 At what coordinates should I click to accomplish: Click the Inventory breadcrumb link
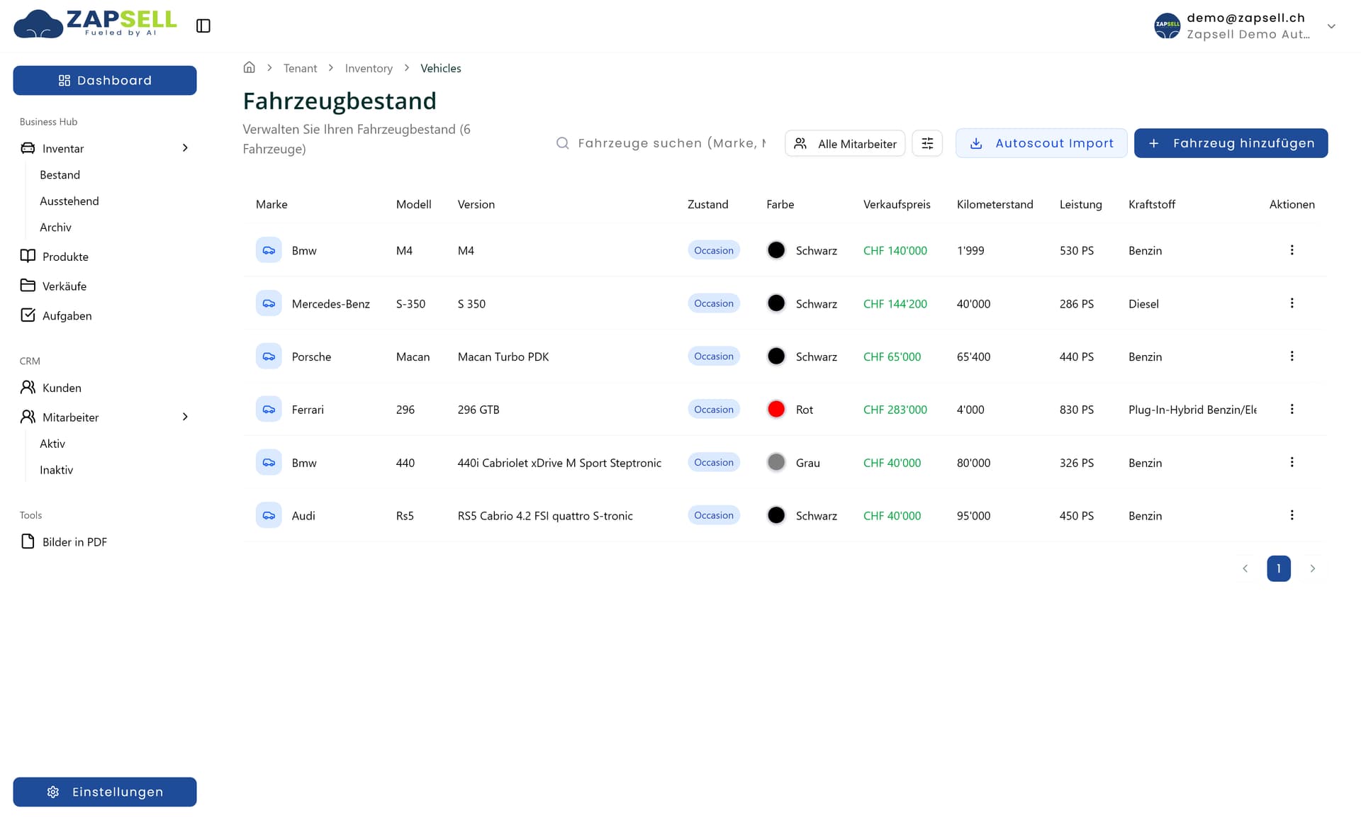[369, 68]
